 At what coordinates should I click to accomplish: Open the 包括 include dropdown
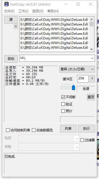[77, 138]
